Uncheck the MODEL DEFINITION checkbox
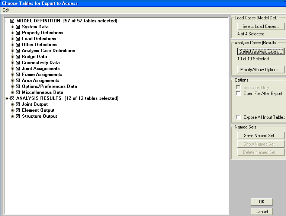The height and width of the screenshot is (216, 286). pos(12,21)
